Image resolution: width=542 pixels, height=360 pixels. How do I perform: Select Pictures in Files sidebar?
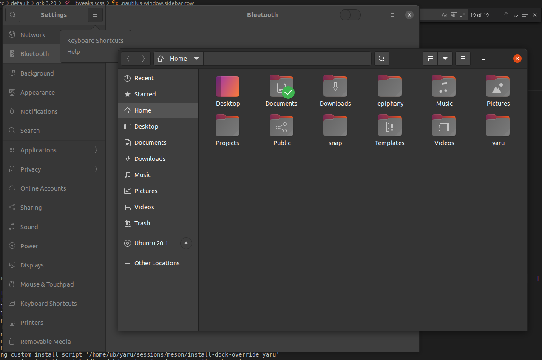click(158, 191)
